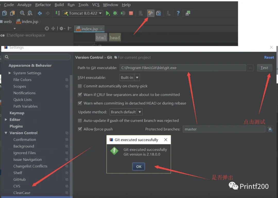
Task: Open Help with the blue question mark
Action: tap(178, 13)
